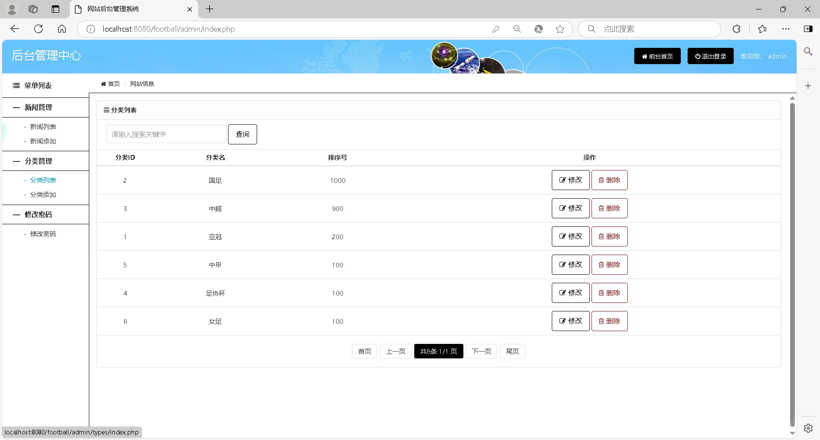820x440 pixels.
Task: Log out via the 退出登录 button
Action: point(710,56)
